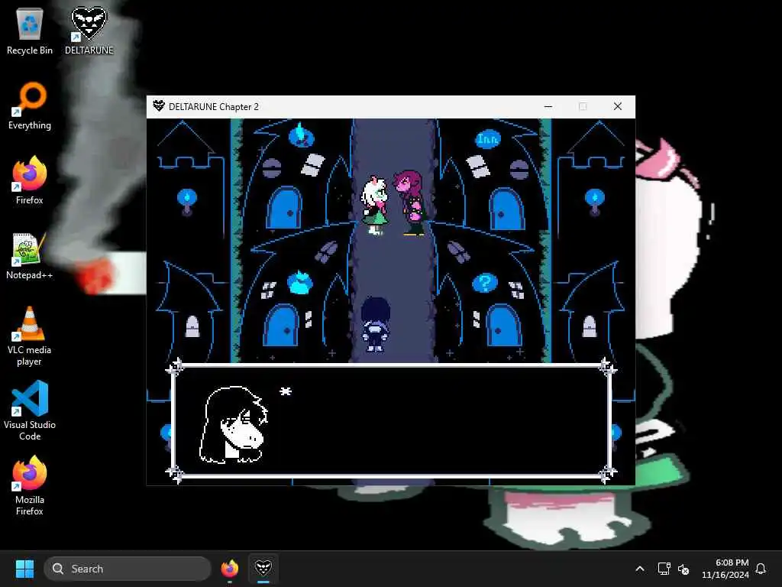The image size is (782, 587).
Task: Open the network status tray icon
Action: pyautogui.click(x=664, y=569)
